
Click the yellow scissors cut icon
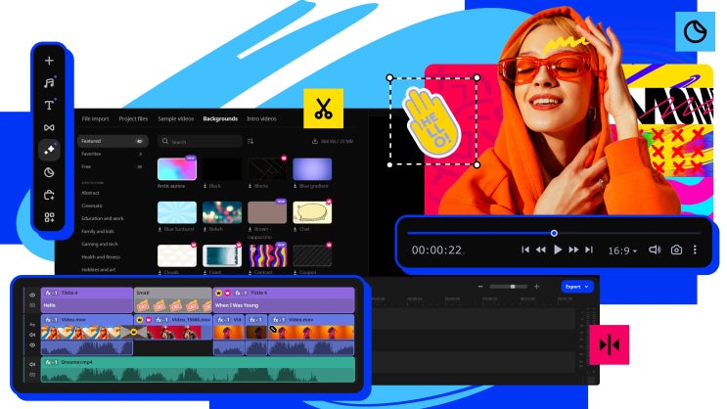click(x=323, y=109)
